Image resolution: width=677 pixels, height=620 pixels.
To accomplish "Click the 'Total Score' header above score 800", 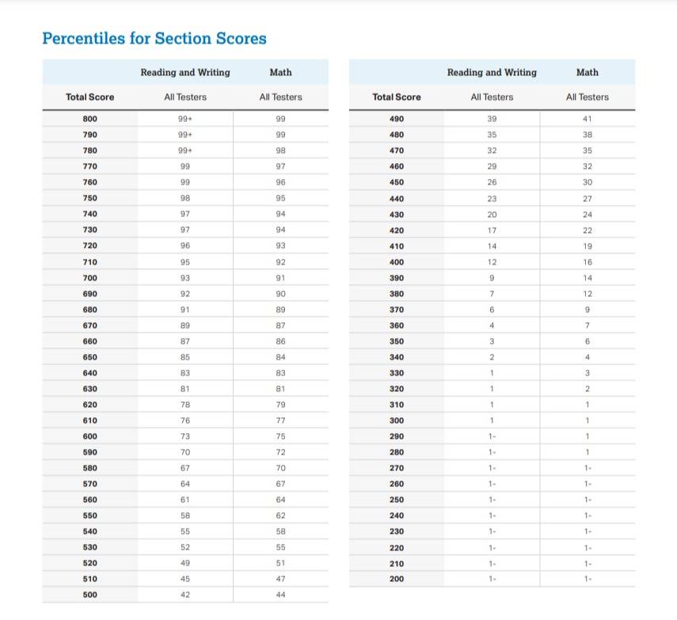I will pyautogui.click(x=89, y=97).
